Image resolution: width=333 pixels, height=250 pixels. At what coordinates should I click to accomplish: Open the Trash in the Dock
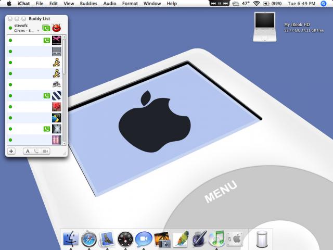tap(262, 239)
